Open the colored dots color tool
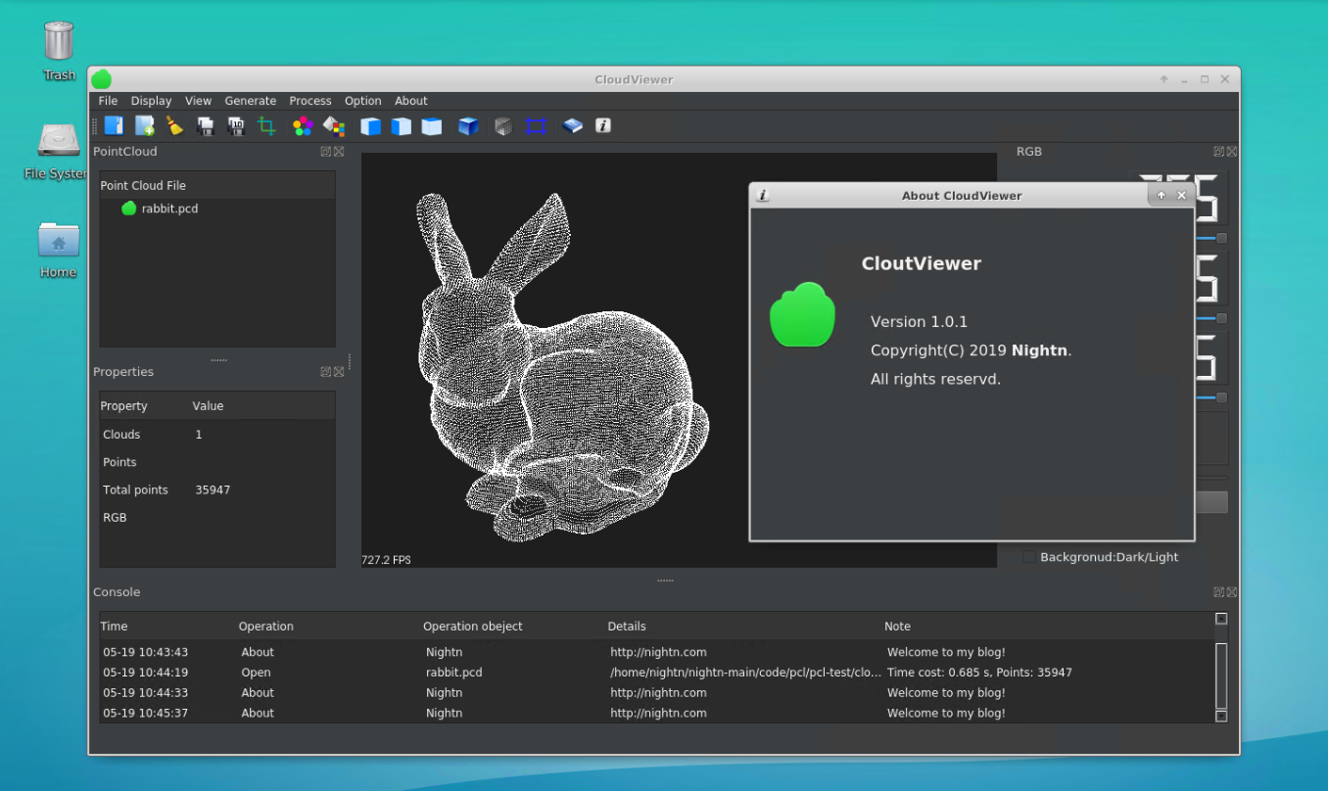The width and height of the screenshot is (1328, 791). pos(303,125)
